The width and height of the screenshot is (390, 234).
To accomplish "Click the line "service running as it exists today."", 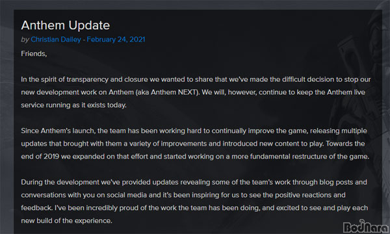I will (73, 105).
